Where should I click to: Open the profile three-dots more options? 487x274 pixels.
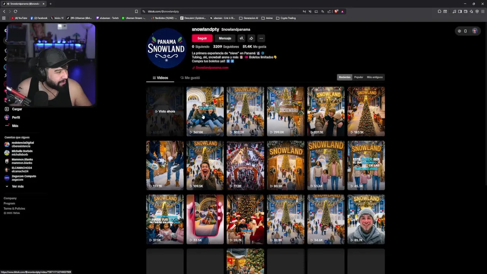[x=261, y=38]
